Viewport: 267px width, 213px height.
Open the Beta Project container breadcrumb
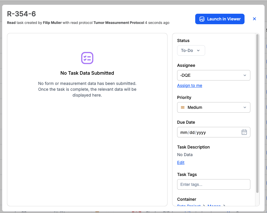[x=189, y=206]
